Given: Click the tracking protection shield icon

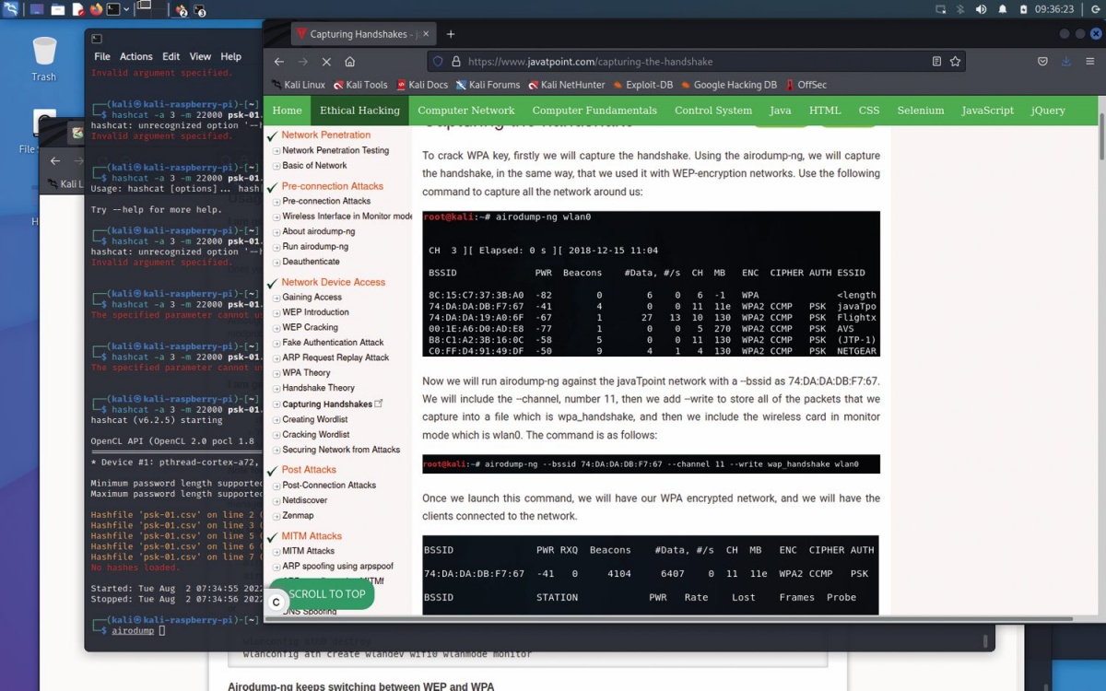Looking at the screenshot, I should pyautogui.click(x=439, y=62).
